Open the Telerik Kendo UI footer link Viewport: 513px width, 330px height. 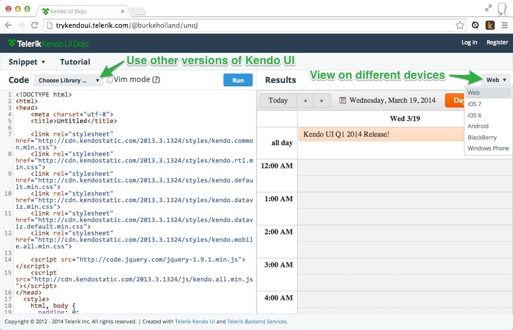pyautogui.click(x=195, y=322)
